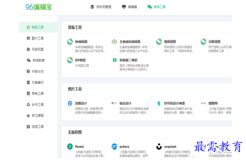
Task: Open the 创可贴设计神器 link
Action: 174,104
